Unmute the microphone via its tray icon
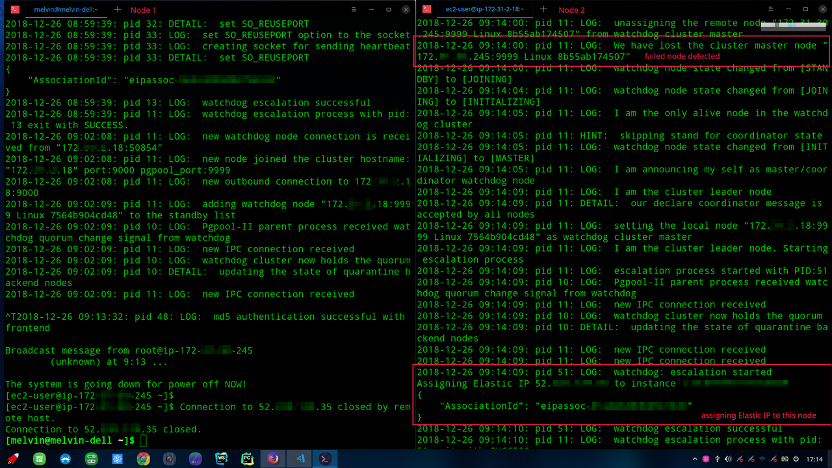Viewport: 832px width, 468px height. click(x=740, y=460)
